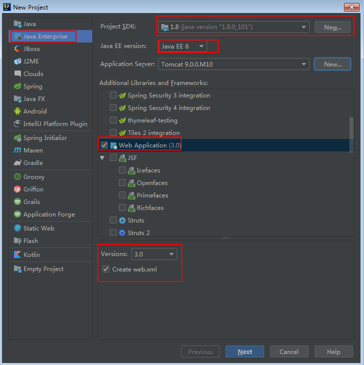This screenshot has width=364, height=365.
Task: Select the Static Web globe icon
Action: click(17, 228)
